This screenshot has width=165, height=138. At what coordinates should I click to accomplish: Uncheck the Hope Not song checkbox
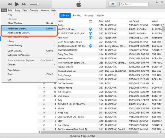pyautogui.click(x=44, y=113)
